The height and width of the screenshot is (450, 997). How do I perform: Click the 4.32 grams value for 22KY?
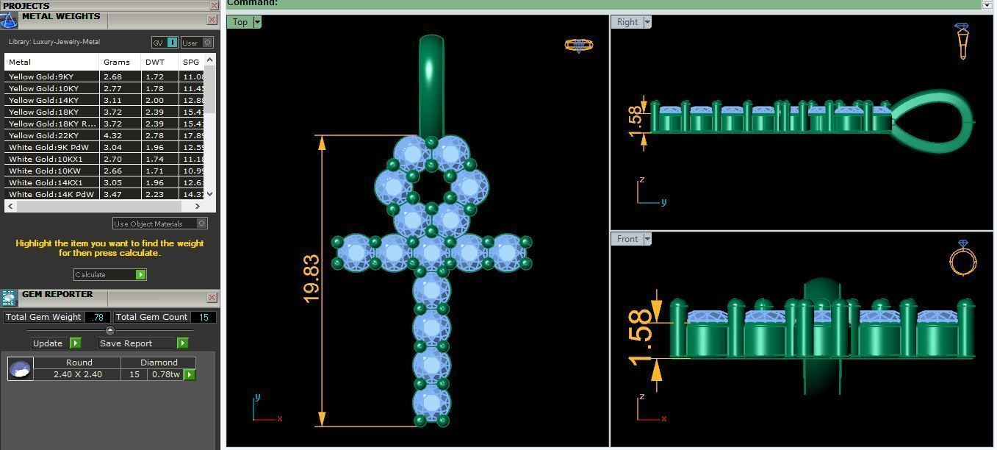[112, 135]
